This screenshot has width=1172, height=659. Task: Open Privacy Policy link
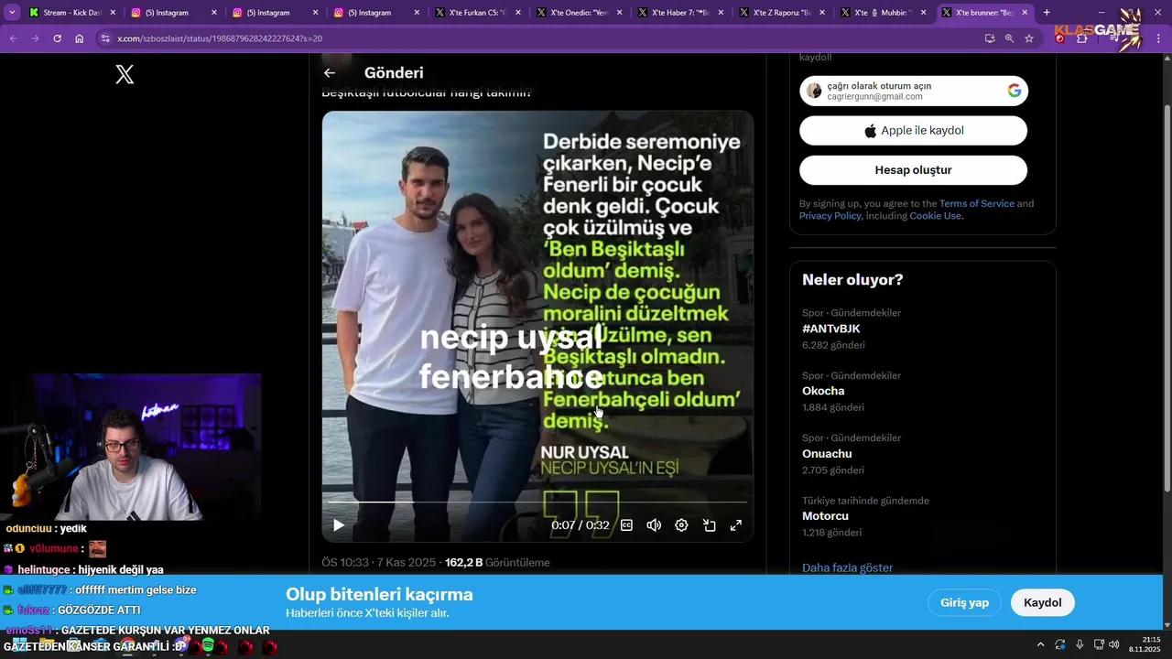(830, 216)
